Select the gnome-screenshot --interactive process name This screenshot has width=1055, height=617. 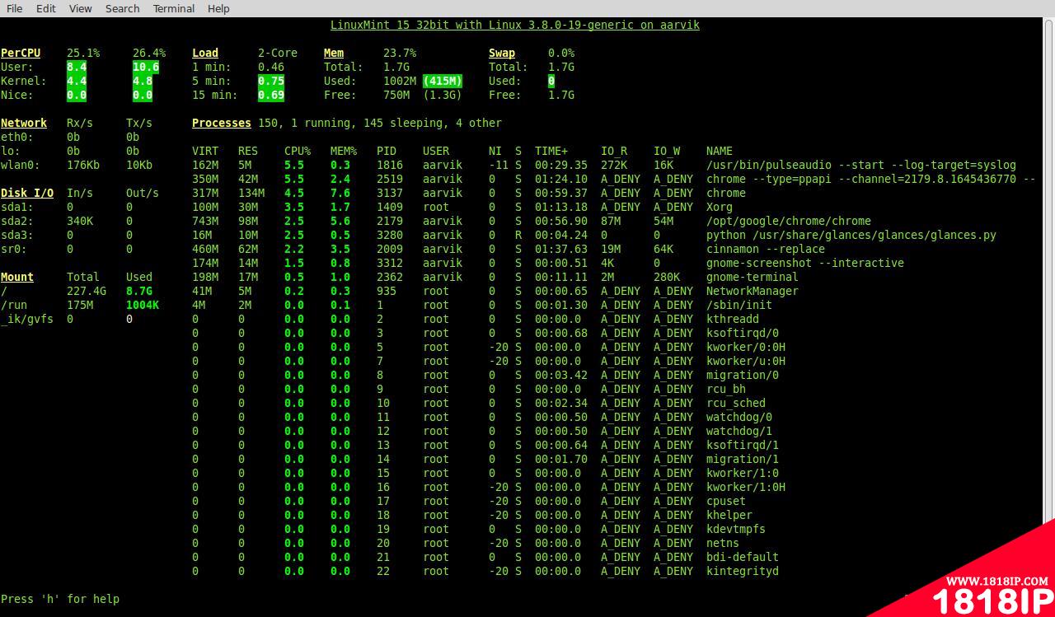coord(805,263)
